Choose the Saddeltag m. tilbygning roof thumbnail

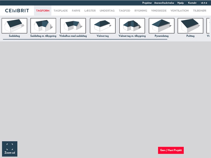pos(43,26)
